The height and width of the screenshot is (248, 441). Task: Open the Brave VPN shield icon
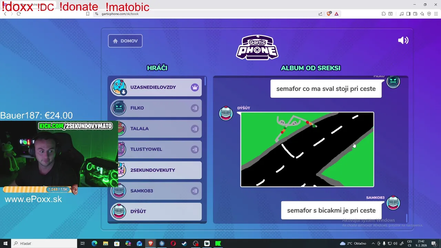(429, 14)
